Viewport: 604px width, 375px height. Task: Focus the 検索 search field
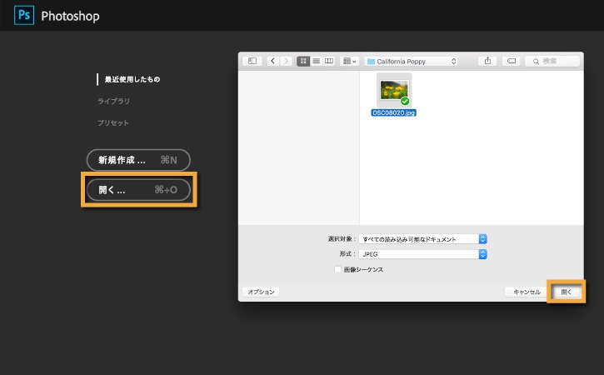pos(552,61)
